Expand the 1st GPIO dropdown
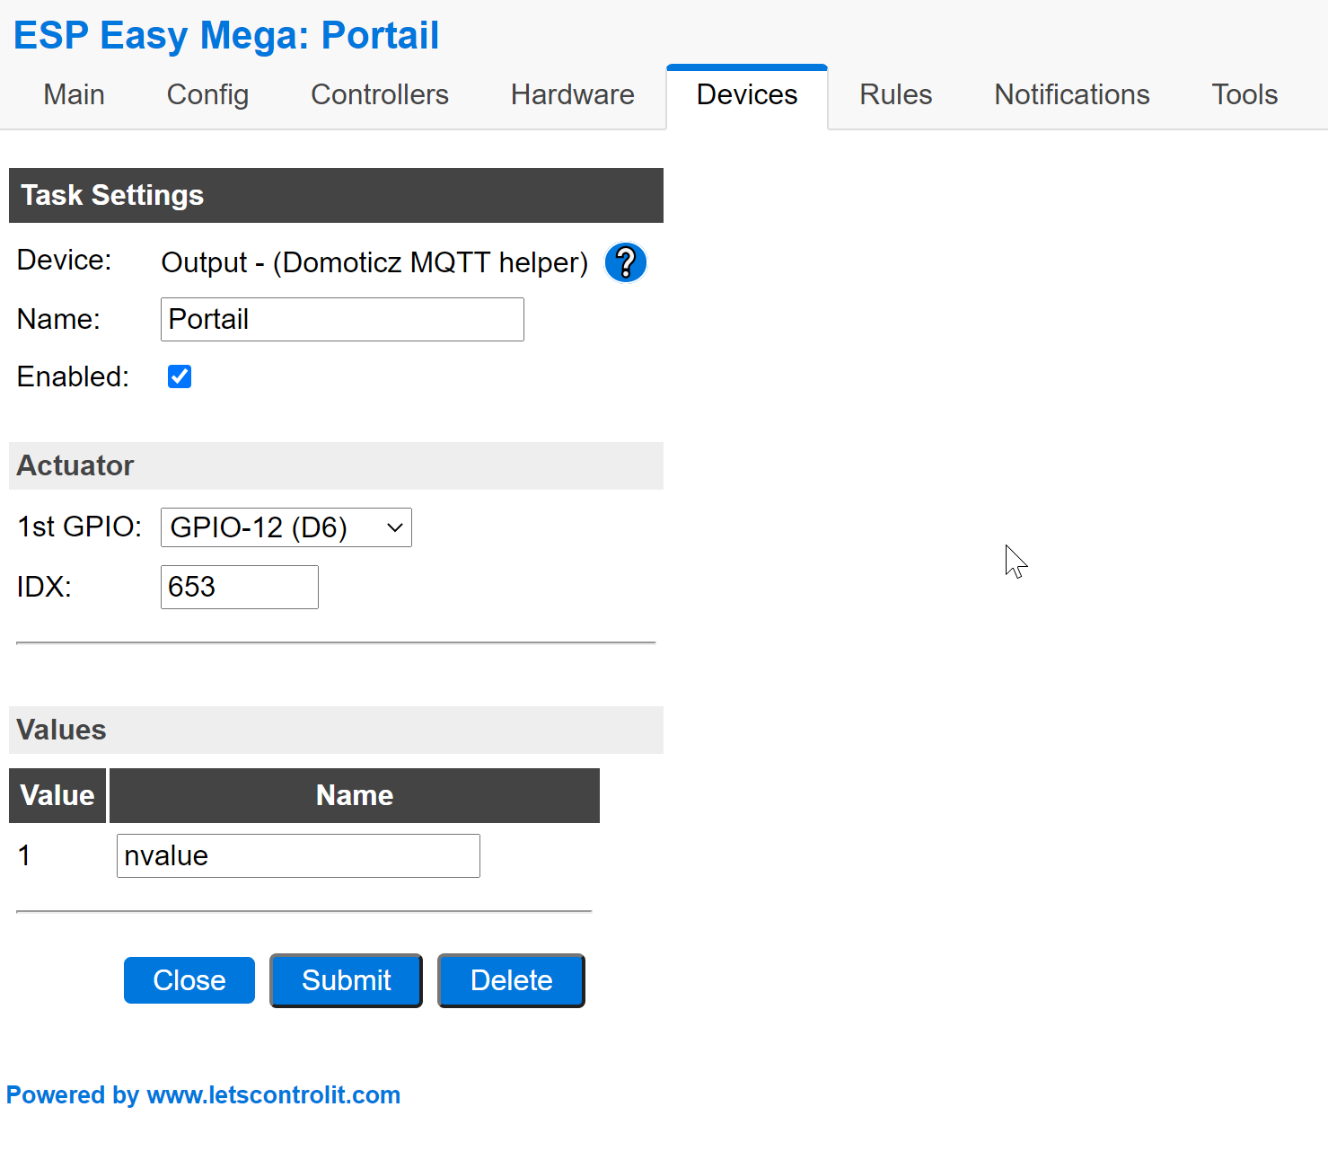Image resolution: width=1328 pixels, height=1151 pixels. [286, 527]
